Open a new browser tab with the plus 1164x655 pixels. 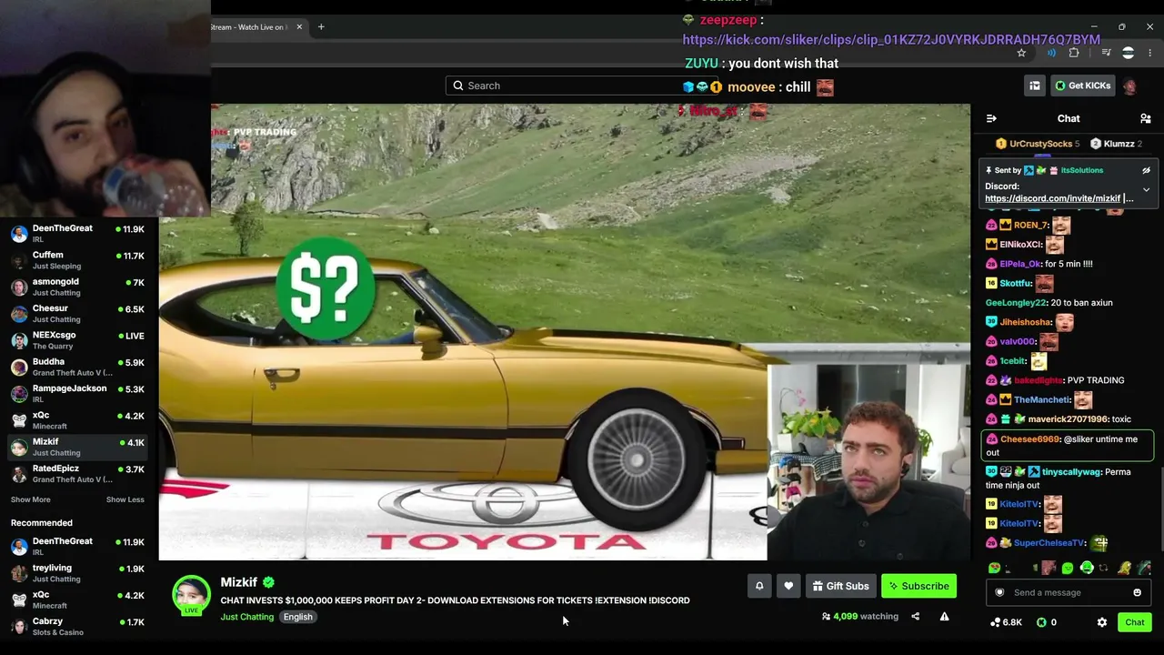coord(321,26)
